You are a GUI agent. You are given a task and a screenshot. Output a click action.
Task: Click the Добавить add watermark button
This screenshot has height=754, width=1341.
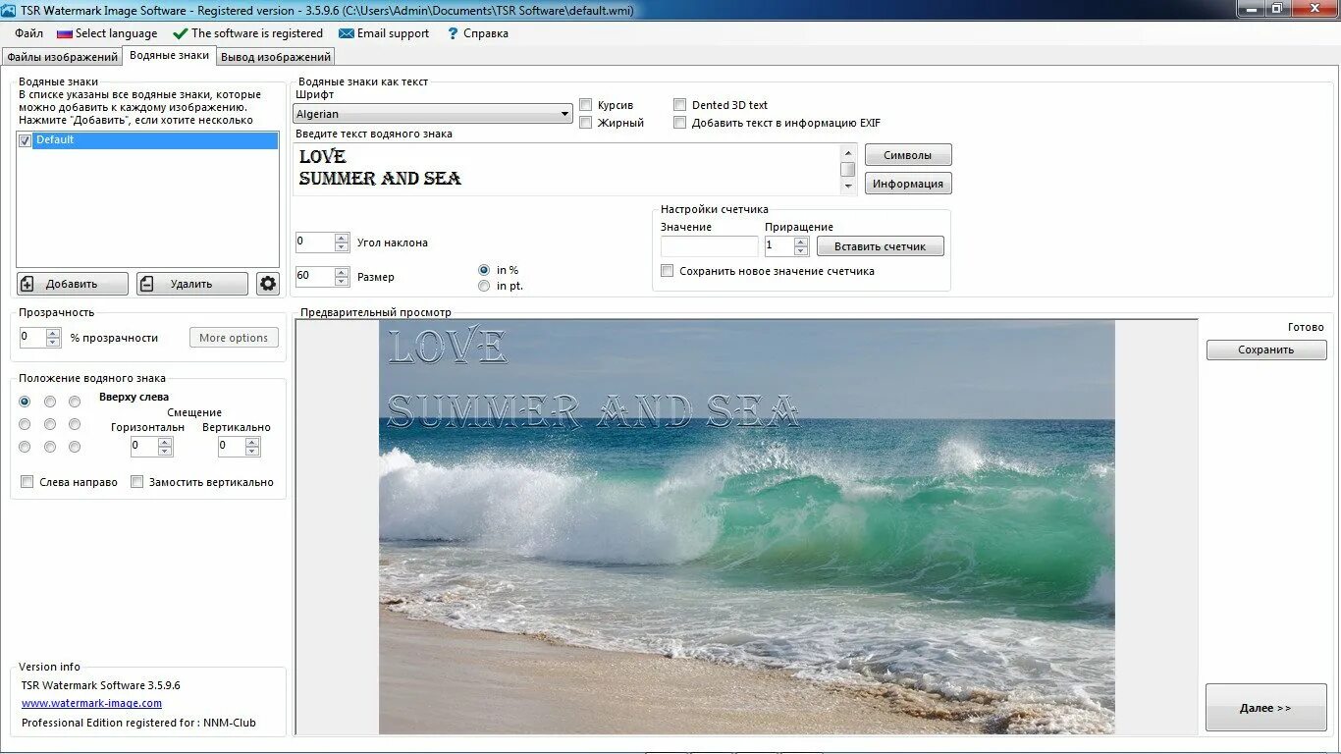coord(73,284)
